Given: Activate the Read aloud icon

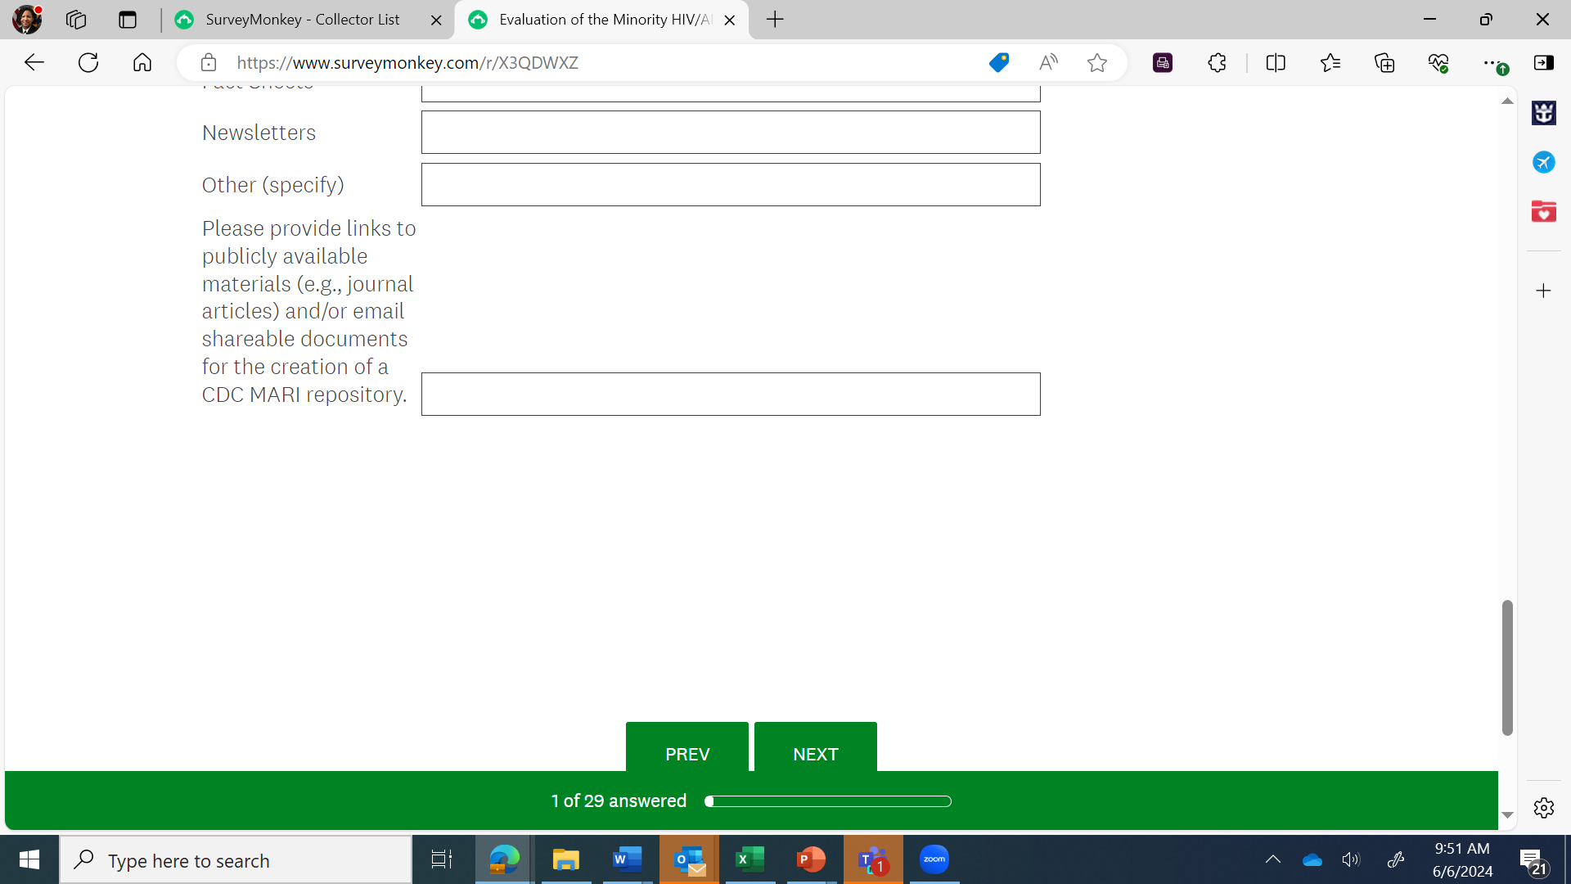Looking at the screenshot, I should (x=1048, y=63).
